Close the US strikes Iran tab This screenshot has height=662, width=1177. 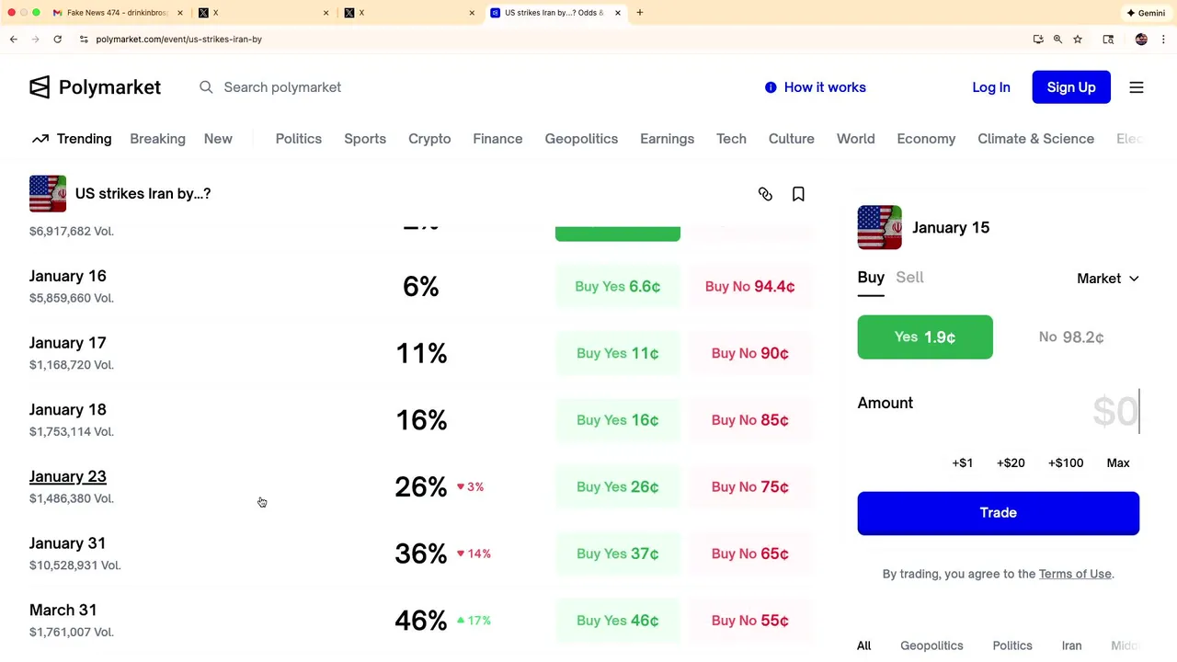[618, 13]
